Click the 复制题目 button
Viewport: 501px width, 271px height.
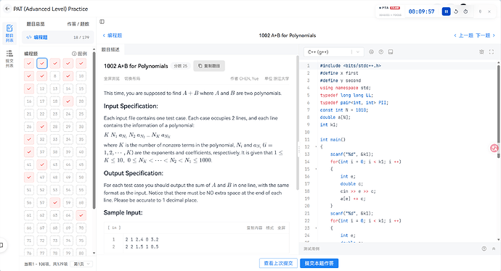(209, 66)
